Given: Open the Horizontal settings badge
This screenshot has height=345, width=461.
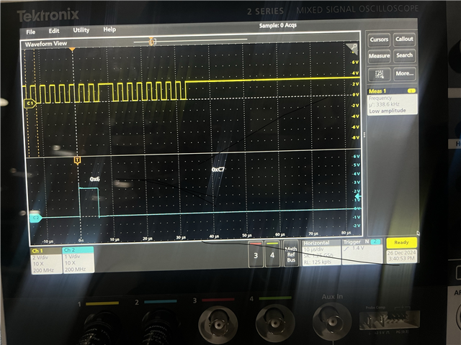Looking at the screenshot, I should pyautogui.click(x=321, y=252).
